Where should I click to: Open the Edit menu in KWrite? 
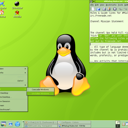(97, 5)
